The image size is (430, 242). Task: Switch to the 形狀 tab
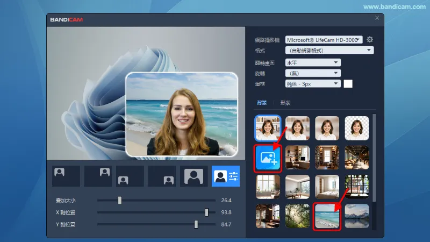tap(285, 103)
